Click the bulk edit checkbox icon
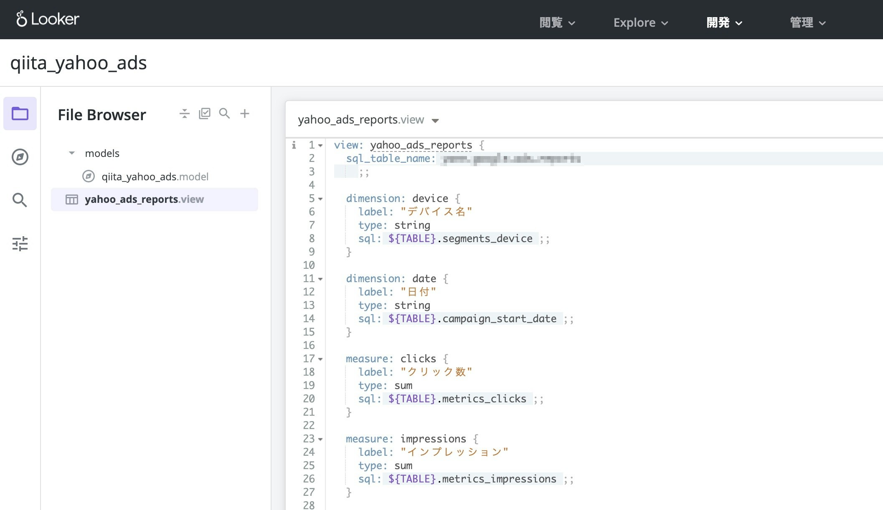Viewport: 883px width, 510px height. (205, 114)
